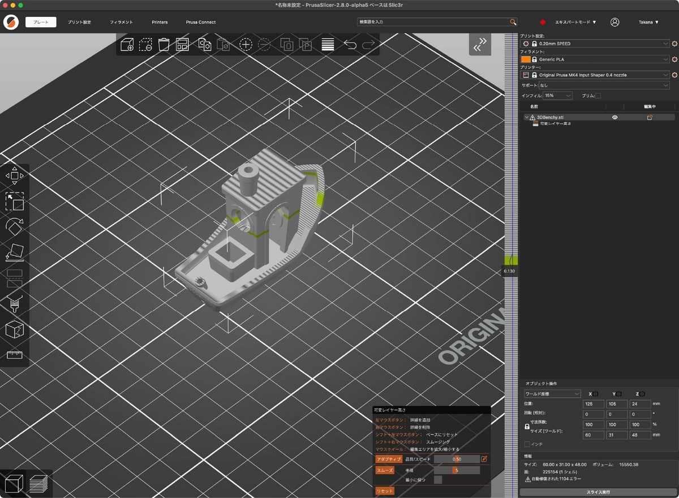The image size is (679, 498).
Task: Click the orange filament color swatch
Action: (x=526, y=59)
